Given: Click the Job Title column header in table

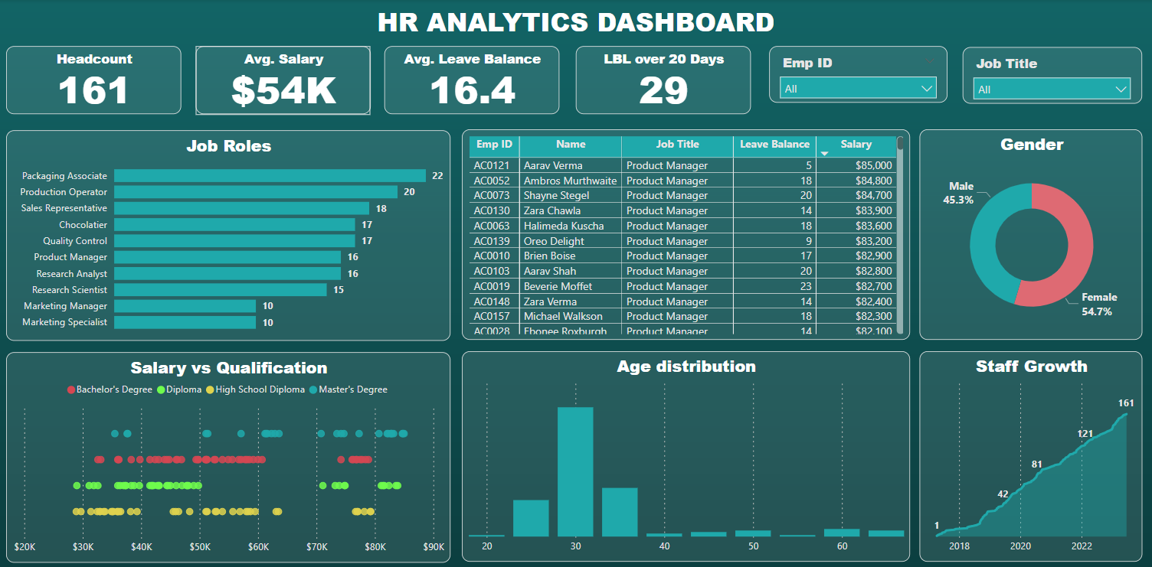Looking at the screenshot, I should tap(677, 145).
